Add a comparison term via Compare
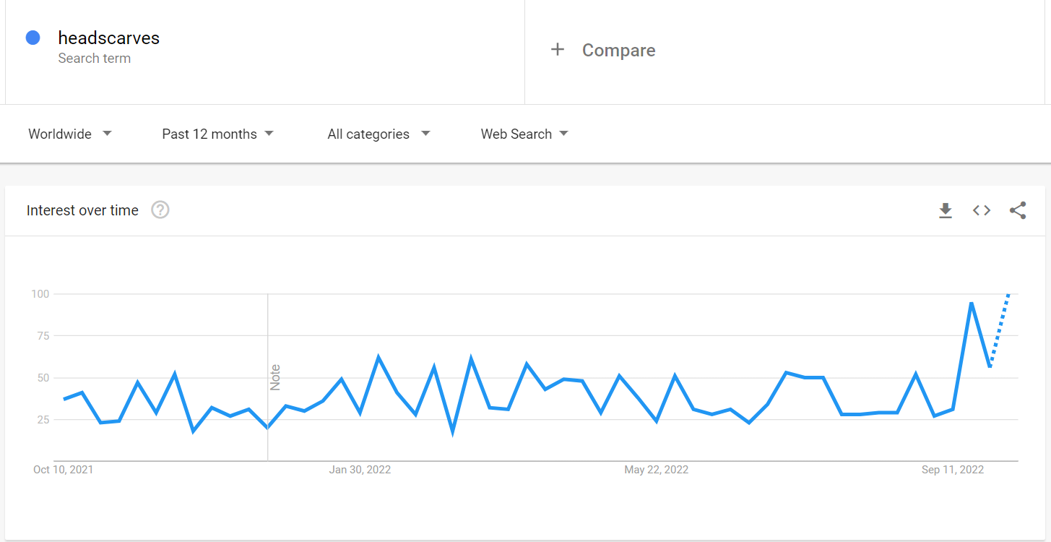Viewport: 1051px width, 542px height. pos(619,50)
